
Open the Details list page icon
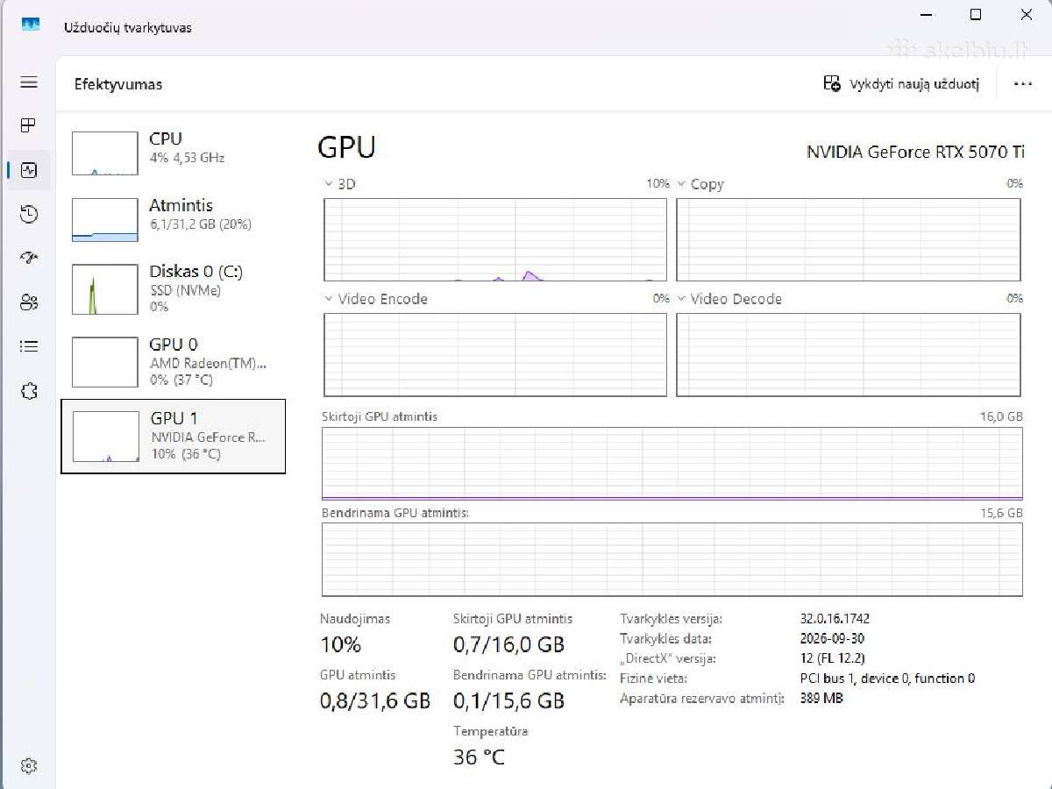click(x=29, y=347)
